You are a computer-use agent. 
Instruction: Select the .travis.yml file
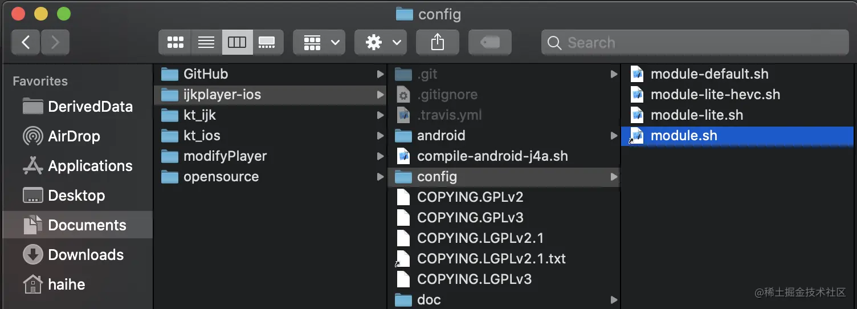504,115
